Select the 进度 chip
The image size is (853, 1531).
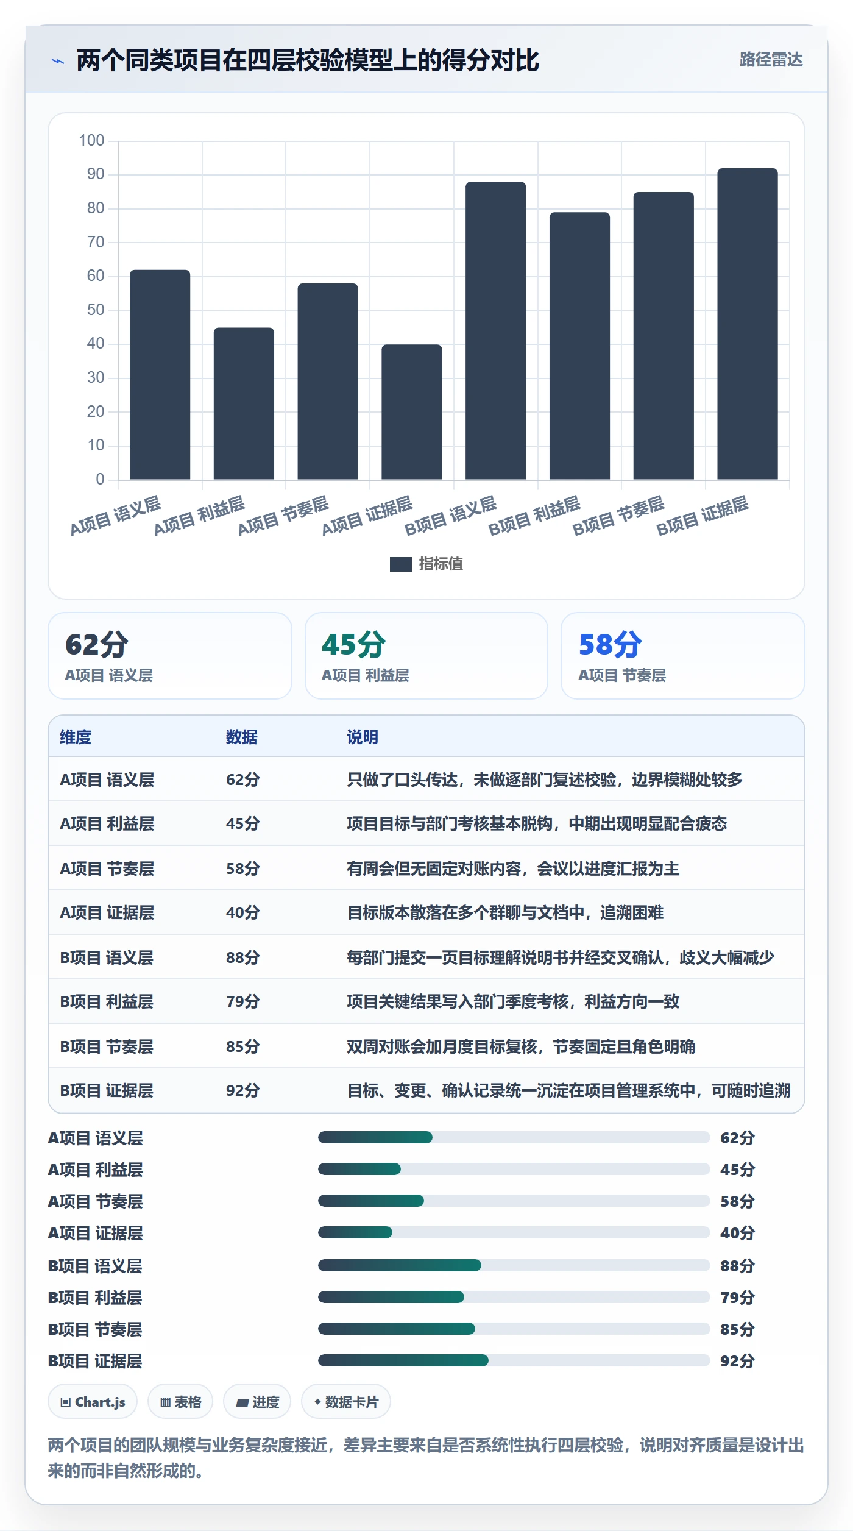tap(257, 1402)
